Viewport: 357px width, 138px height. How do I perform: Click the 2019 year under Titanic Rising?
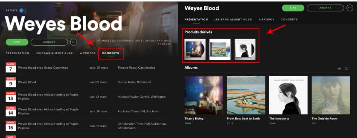coord(187,124)
